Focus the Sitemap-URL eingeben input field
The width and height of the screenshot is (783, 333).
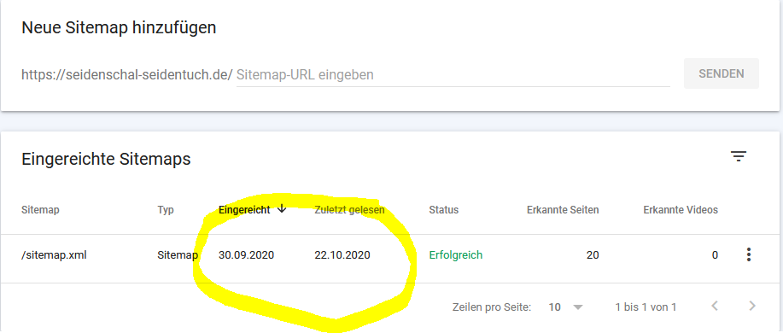[453, 75]
